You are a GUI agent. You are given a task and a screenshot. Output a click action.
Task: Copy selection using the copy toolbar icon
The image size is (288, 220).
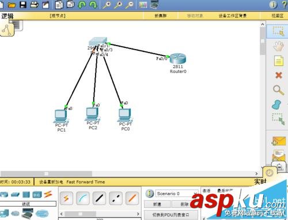(x=59, y=5)
